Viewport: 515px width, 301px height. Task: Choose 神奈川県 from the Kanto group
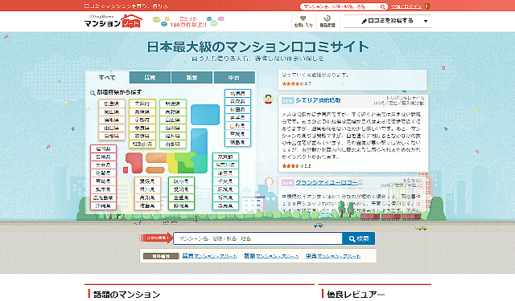coord(225,165)
